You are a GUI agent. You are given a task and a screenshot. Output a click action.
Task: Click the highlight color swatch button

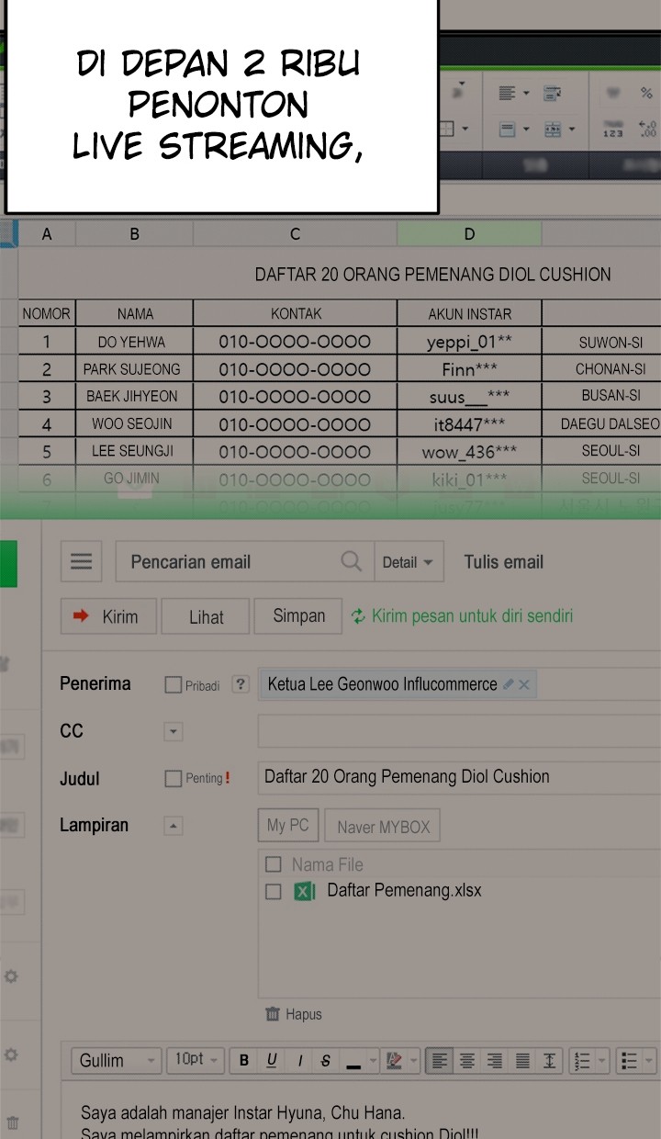click(x=395, y=1061)
